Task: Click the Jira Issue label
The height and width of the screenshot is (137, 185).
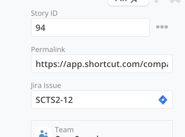Action: [x=46, y=85]
